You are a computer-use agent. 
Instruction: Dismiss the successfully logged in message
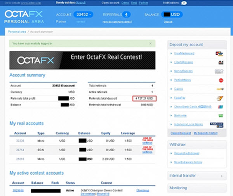pyautogui.click(x=150, y=44)
